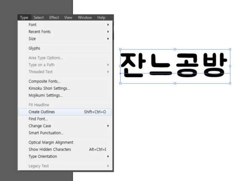The image size is (252, 181).
Task: Expand arrow beside Type Orientation
Action: point(108,156)
